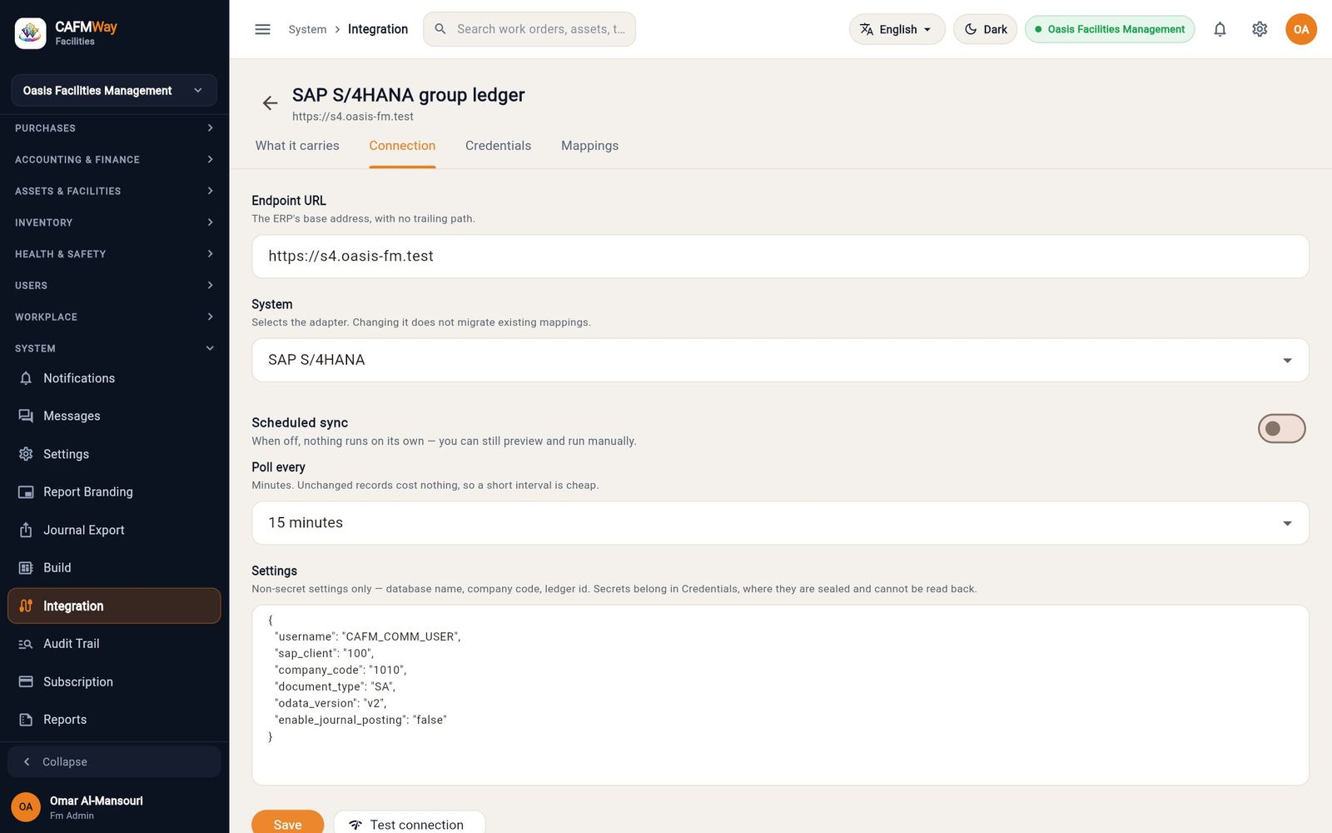Click the Audit Trail icon
This screenshot has height=833, width=1332.
pyautogui.click(x=26, y=644)
